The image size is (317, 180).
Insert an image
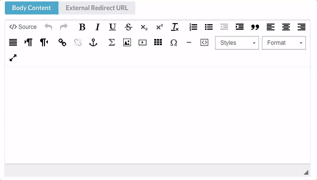tap(127, 42)
